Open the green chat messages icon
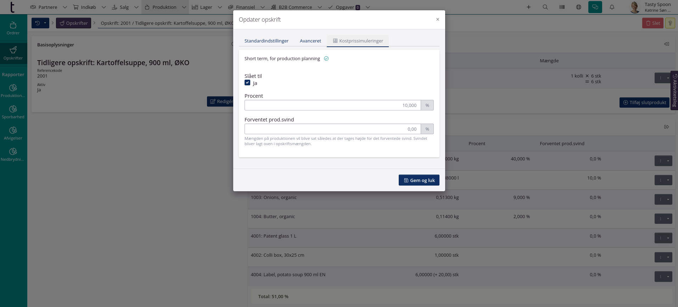 tap(595, 7)
